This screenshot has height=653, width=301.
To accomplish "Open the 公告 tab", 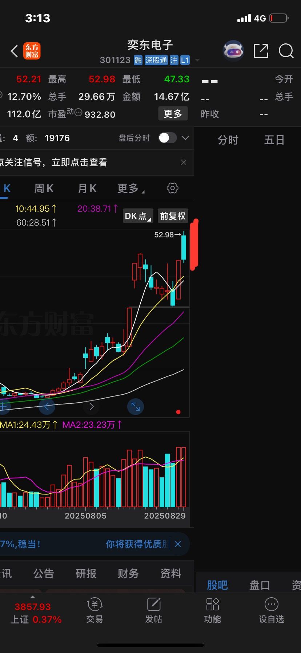I will (x=44, y=574).
